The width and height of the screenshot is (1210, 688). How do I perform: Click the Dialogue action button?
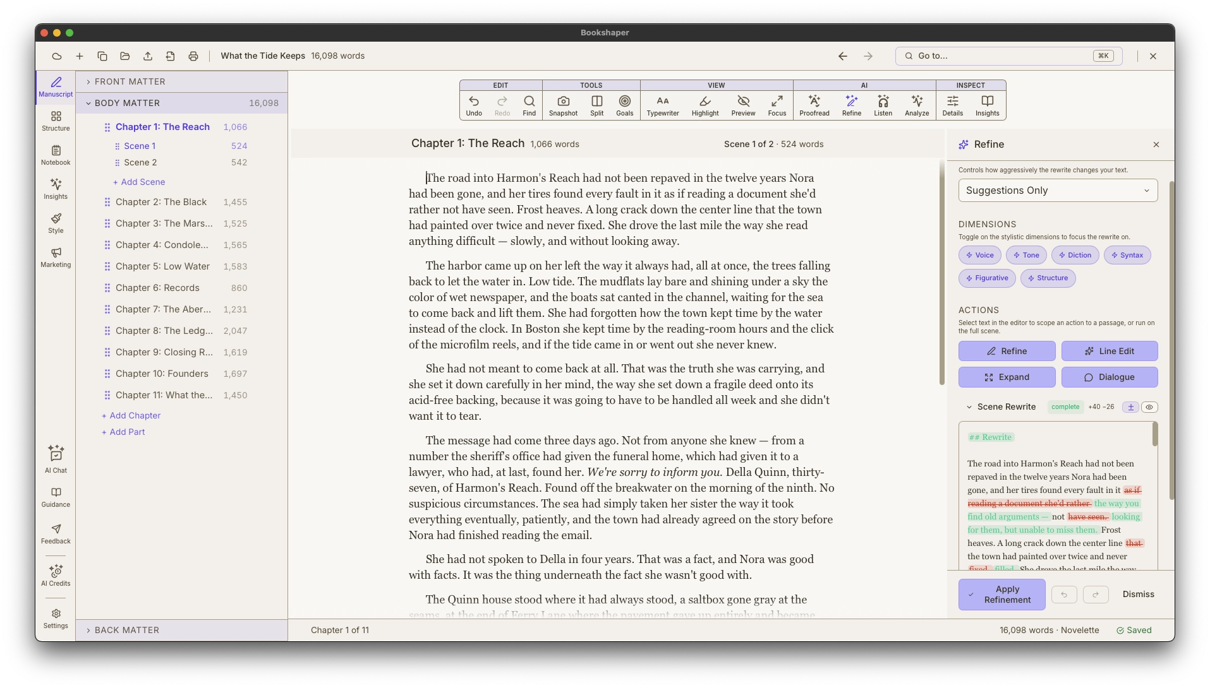(x=1110, y=377)
